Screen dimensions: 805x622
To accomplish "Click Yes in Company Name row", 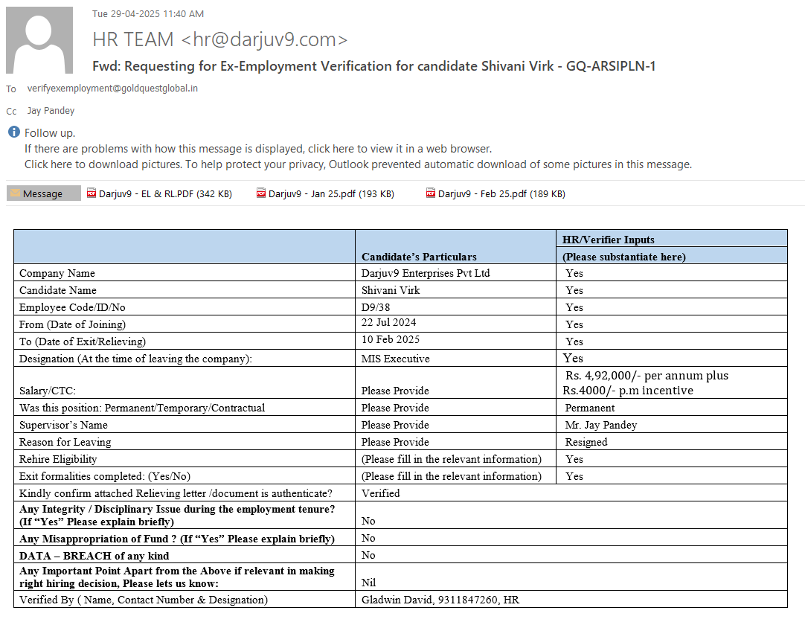I will pyautogui.click(x=574, y=273).
